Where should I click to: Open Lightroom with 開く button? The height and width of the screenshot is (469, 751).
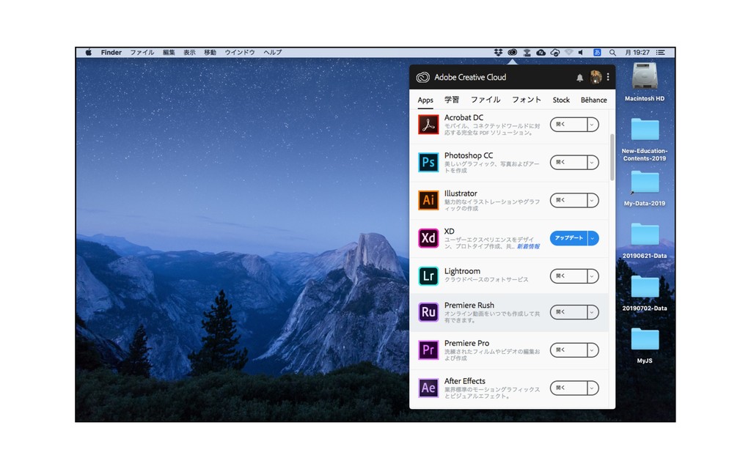pyautogui.click(x=568, y=276)
